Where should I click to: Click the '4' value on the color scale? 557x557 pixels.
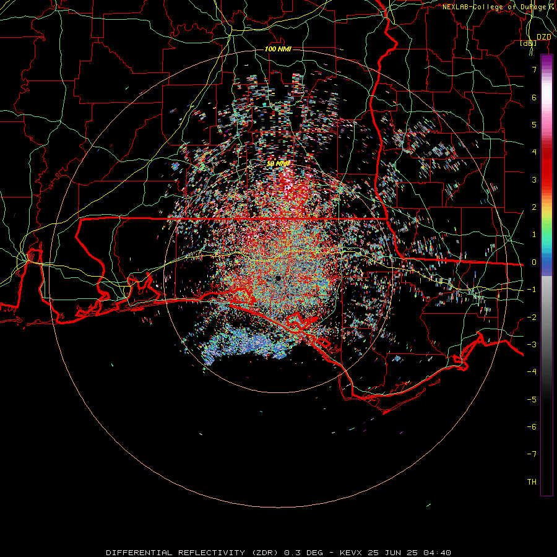534,152
